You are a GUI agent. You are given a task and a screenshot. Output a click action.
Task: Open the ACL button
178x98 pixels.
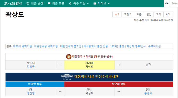(168, 15)
